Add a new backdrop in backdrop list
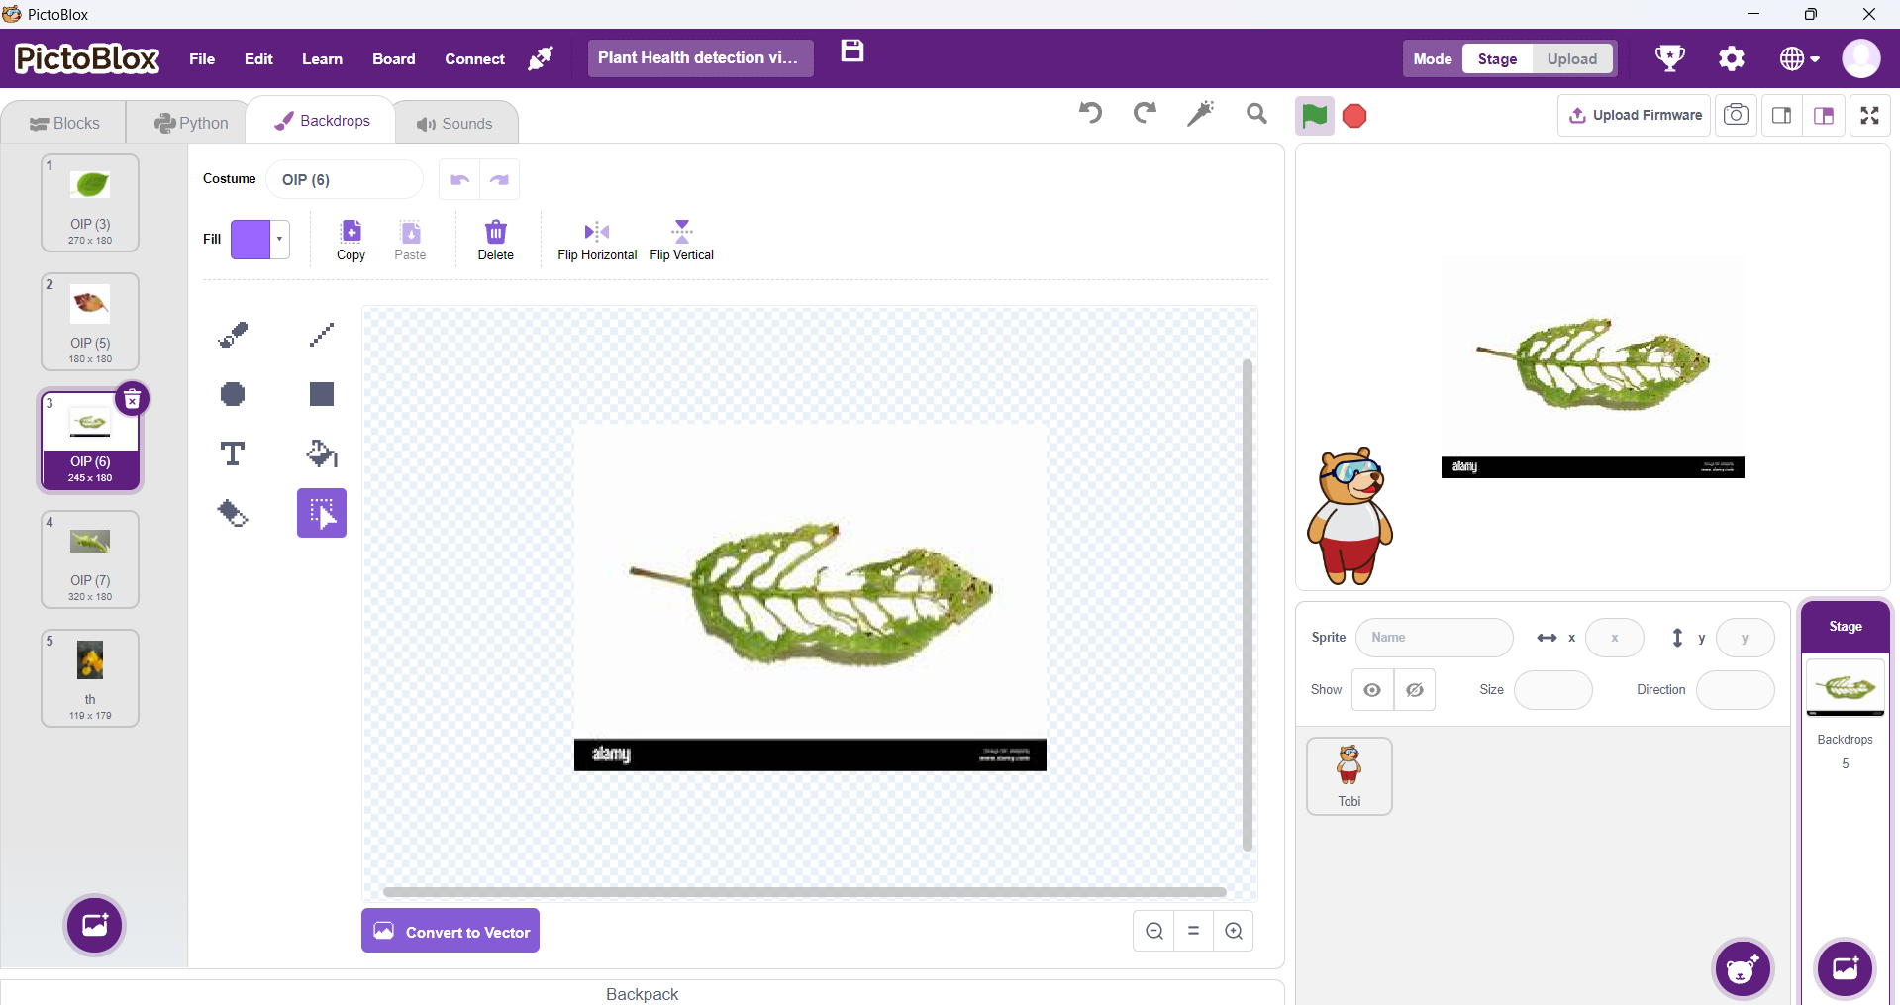1900x1005 pixels. click(95, 926)
